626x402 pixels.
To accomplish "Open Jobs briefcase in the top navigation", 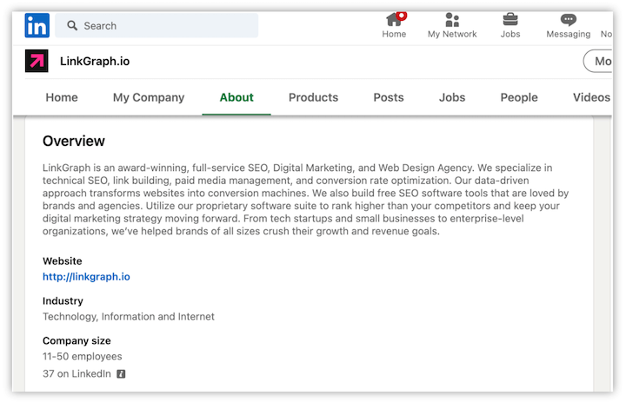I will [510, 25].
